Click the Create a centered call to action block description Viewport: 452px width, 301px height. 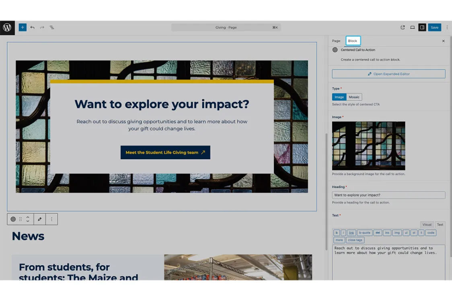click(x=370, y=59)
